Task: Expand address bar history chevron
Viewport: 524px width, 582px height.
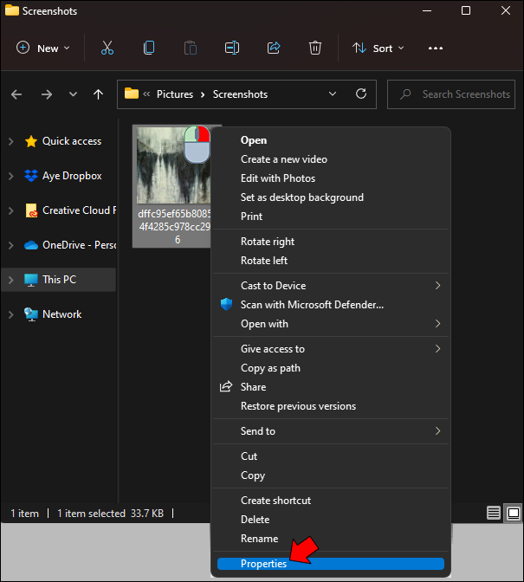Action: tap(333, 94)
